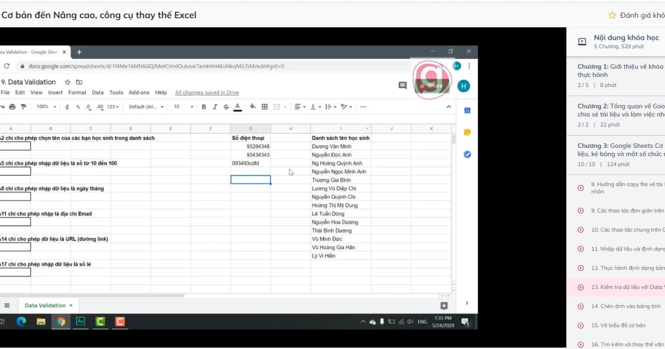
Task: Open the Google Keep side panel icon
Action: [x=467, y=132]
